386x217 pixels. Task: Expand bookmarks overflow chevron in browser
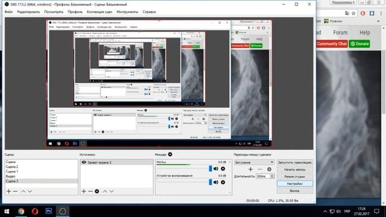tap(378, 21)
